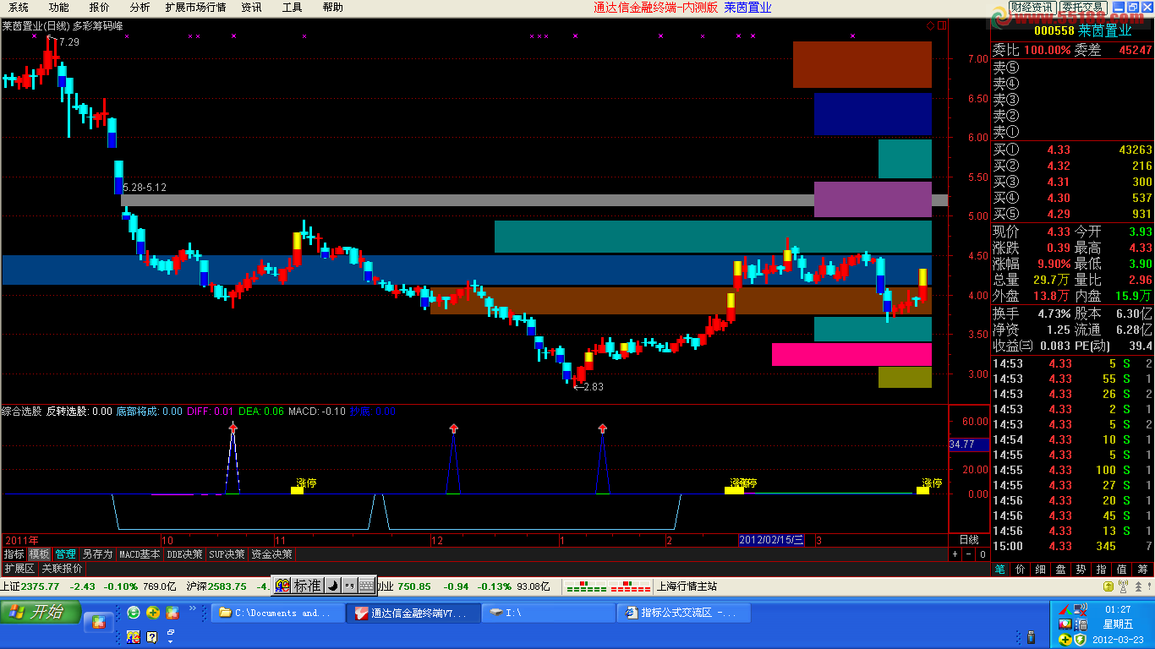
Task: Click the 上海行情主站 status text
Action: pyautogui.click(x=687, y=586)
